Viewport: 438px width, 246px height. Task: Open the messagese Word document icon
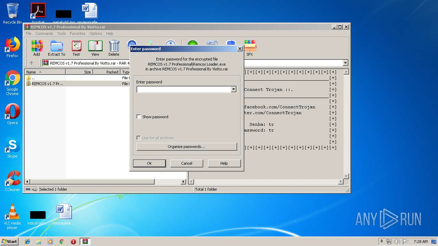[64, 215]
